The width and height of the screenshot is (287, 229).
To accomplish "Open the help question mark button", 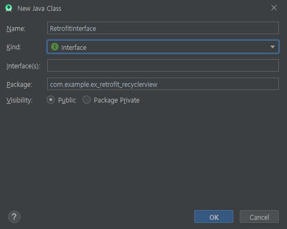I will click(x=14, y=217).
